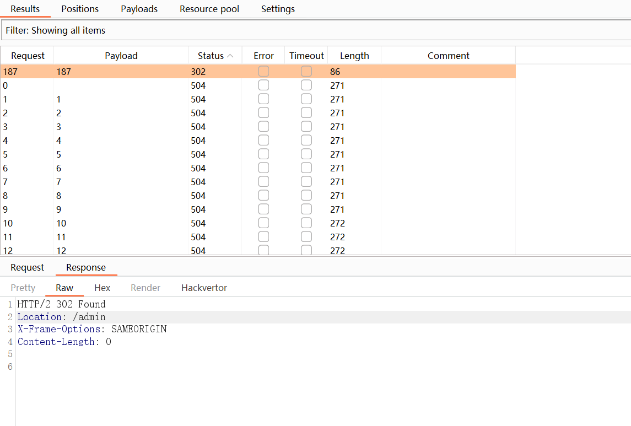
Task: Toggle Error checkbox for request 5
Action: pyautogui.click(x=263, y=154)
